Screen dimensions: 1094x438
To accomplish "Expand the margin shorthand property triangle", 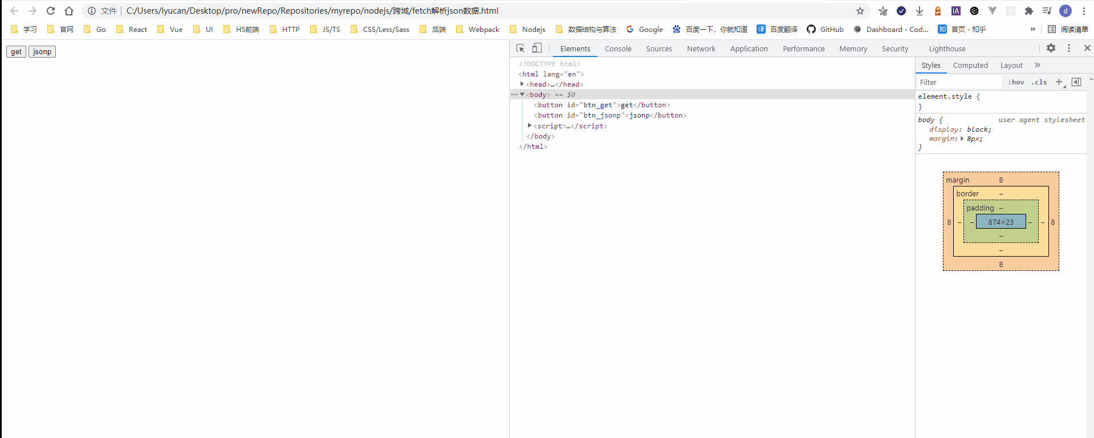I will pos(962,139).
